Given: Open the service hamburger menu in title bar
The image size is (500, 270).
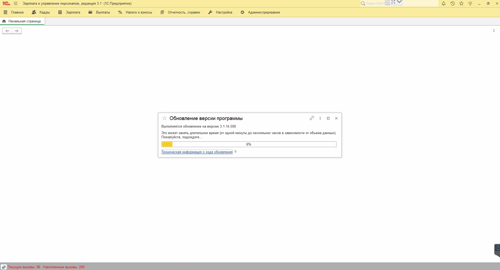Looking at the screenshot, I should 16,4.
